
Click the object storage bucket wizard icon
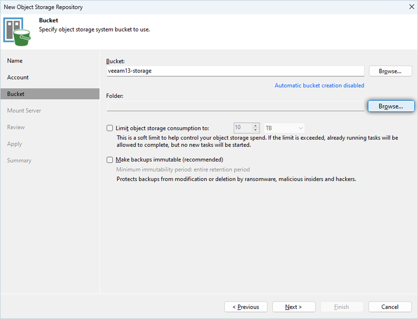pyautogui.click(x=17, y=30)
